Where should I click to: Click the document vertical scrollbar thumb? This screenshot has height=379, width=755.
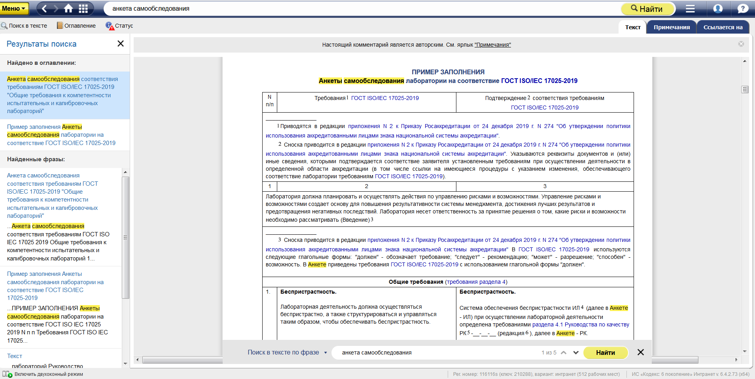click(745, 89)
